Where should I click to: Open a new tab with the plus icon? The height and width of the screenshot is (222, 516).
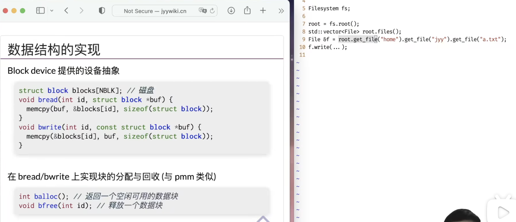click(x=263, y=10)
